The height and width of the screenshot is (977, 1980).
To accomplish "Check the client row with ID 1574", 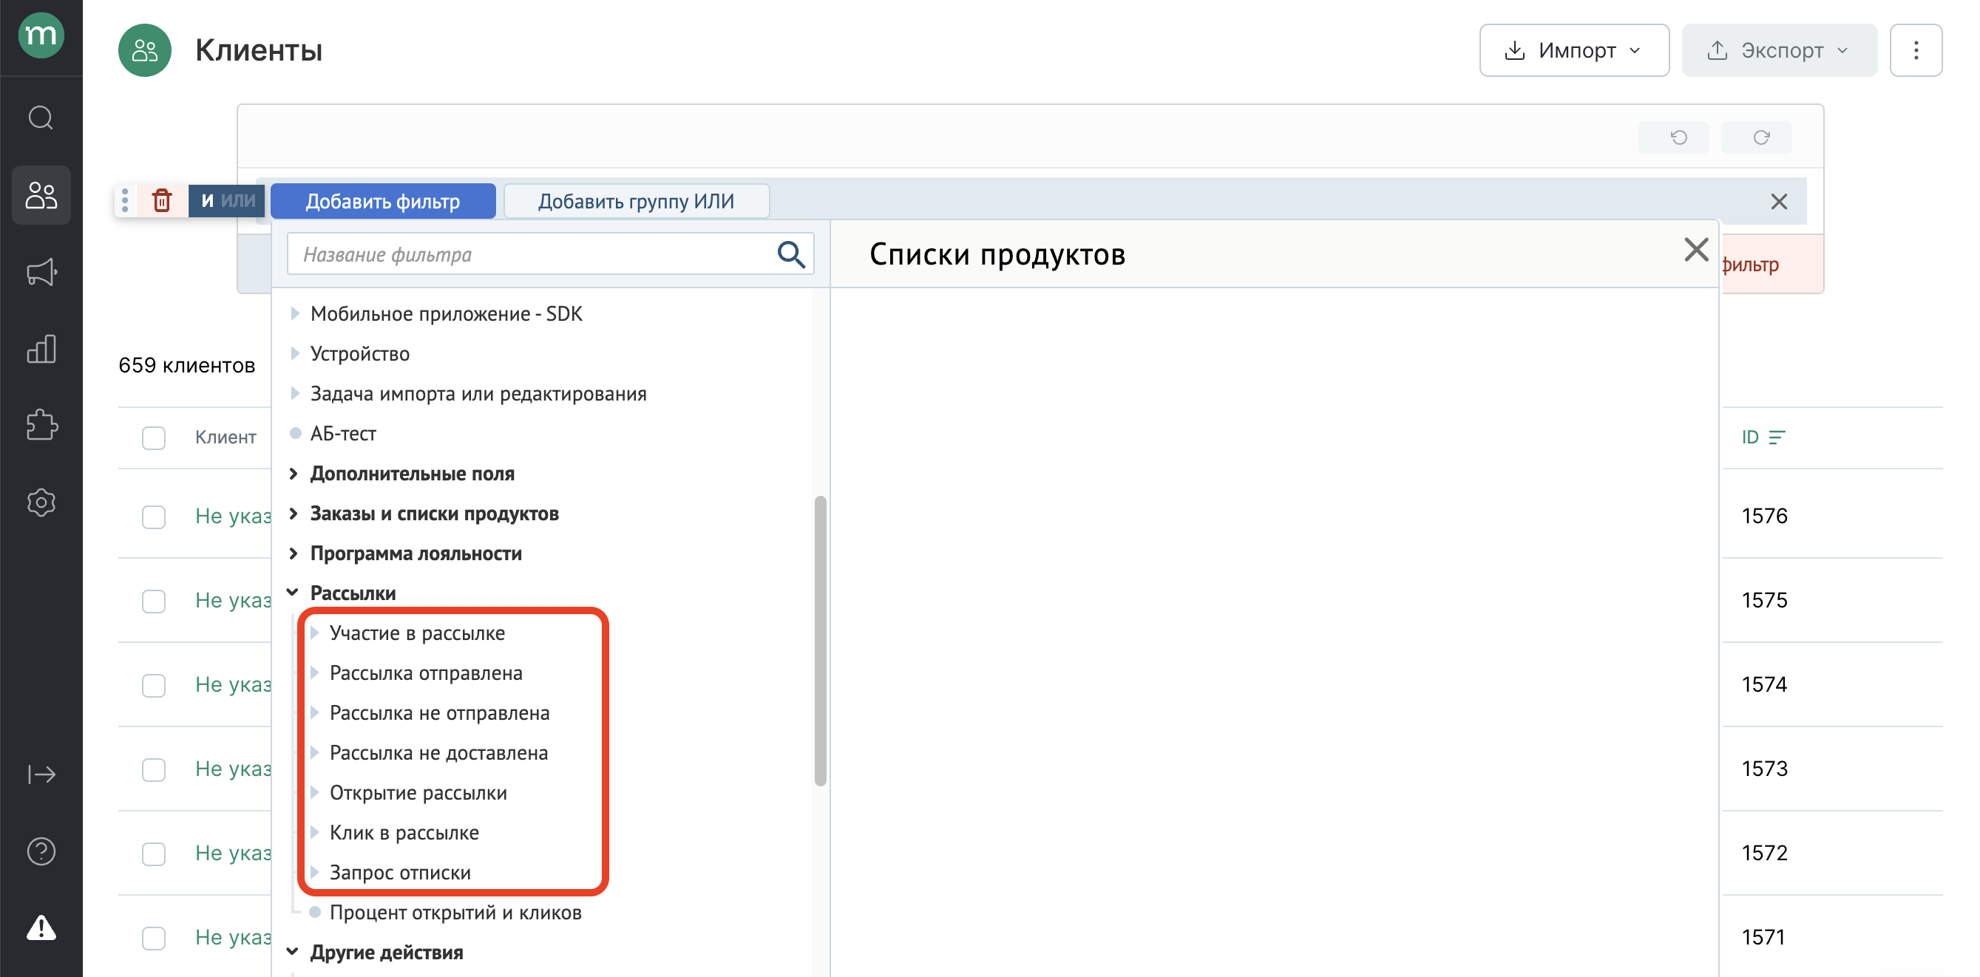I will pyautogui.click(x=154, y=685).
